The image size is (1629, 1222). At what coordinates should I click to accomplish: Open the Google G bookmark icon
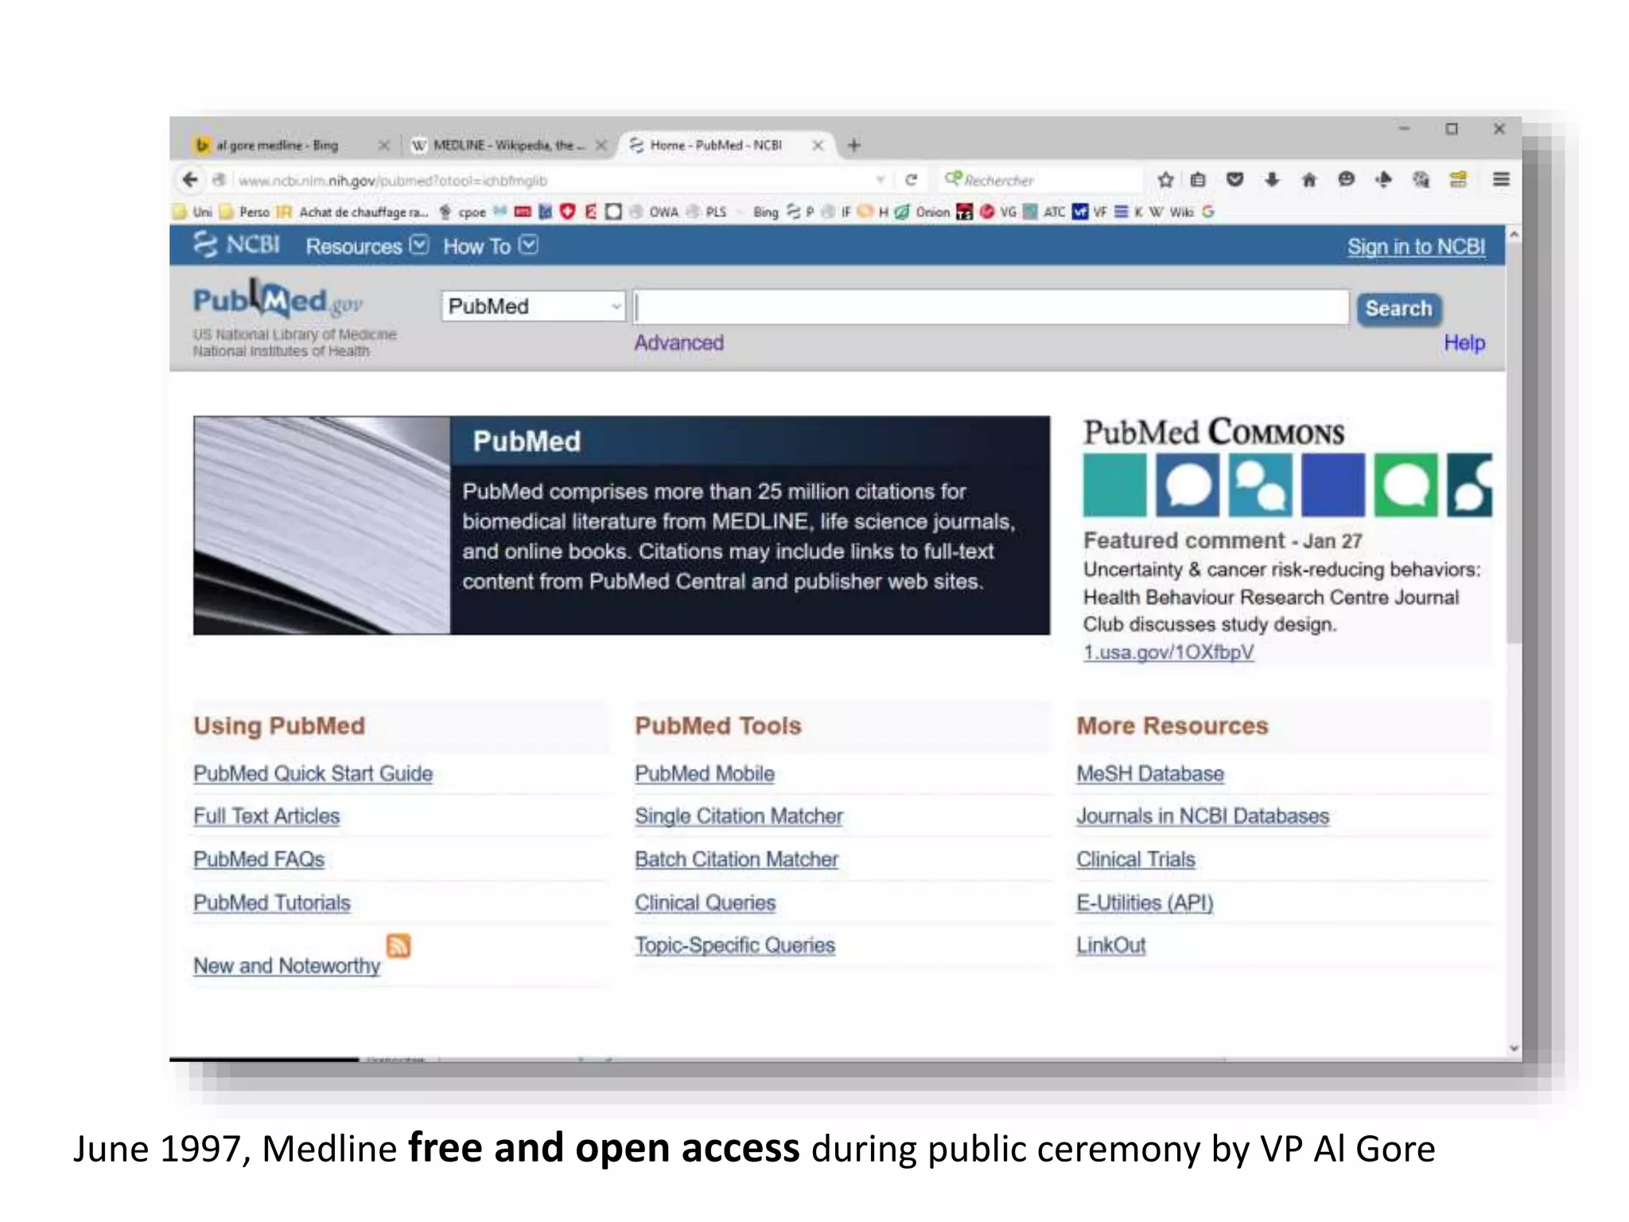coord(1208,212)
